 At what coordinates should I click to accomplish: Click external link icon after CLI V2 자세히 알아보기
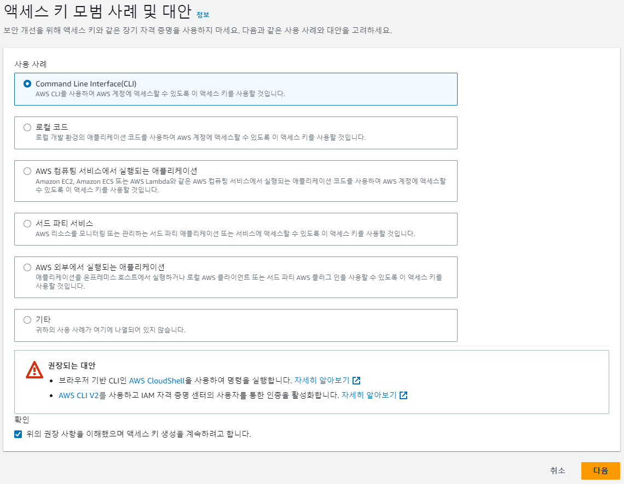(403, 395)
